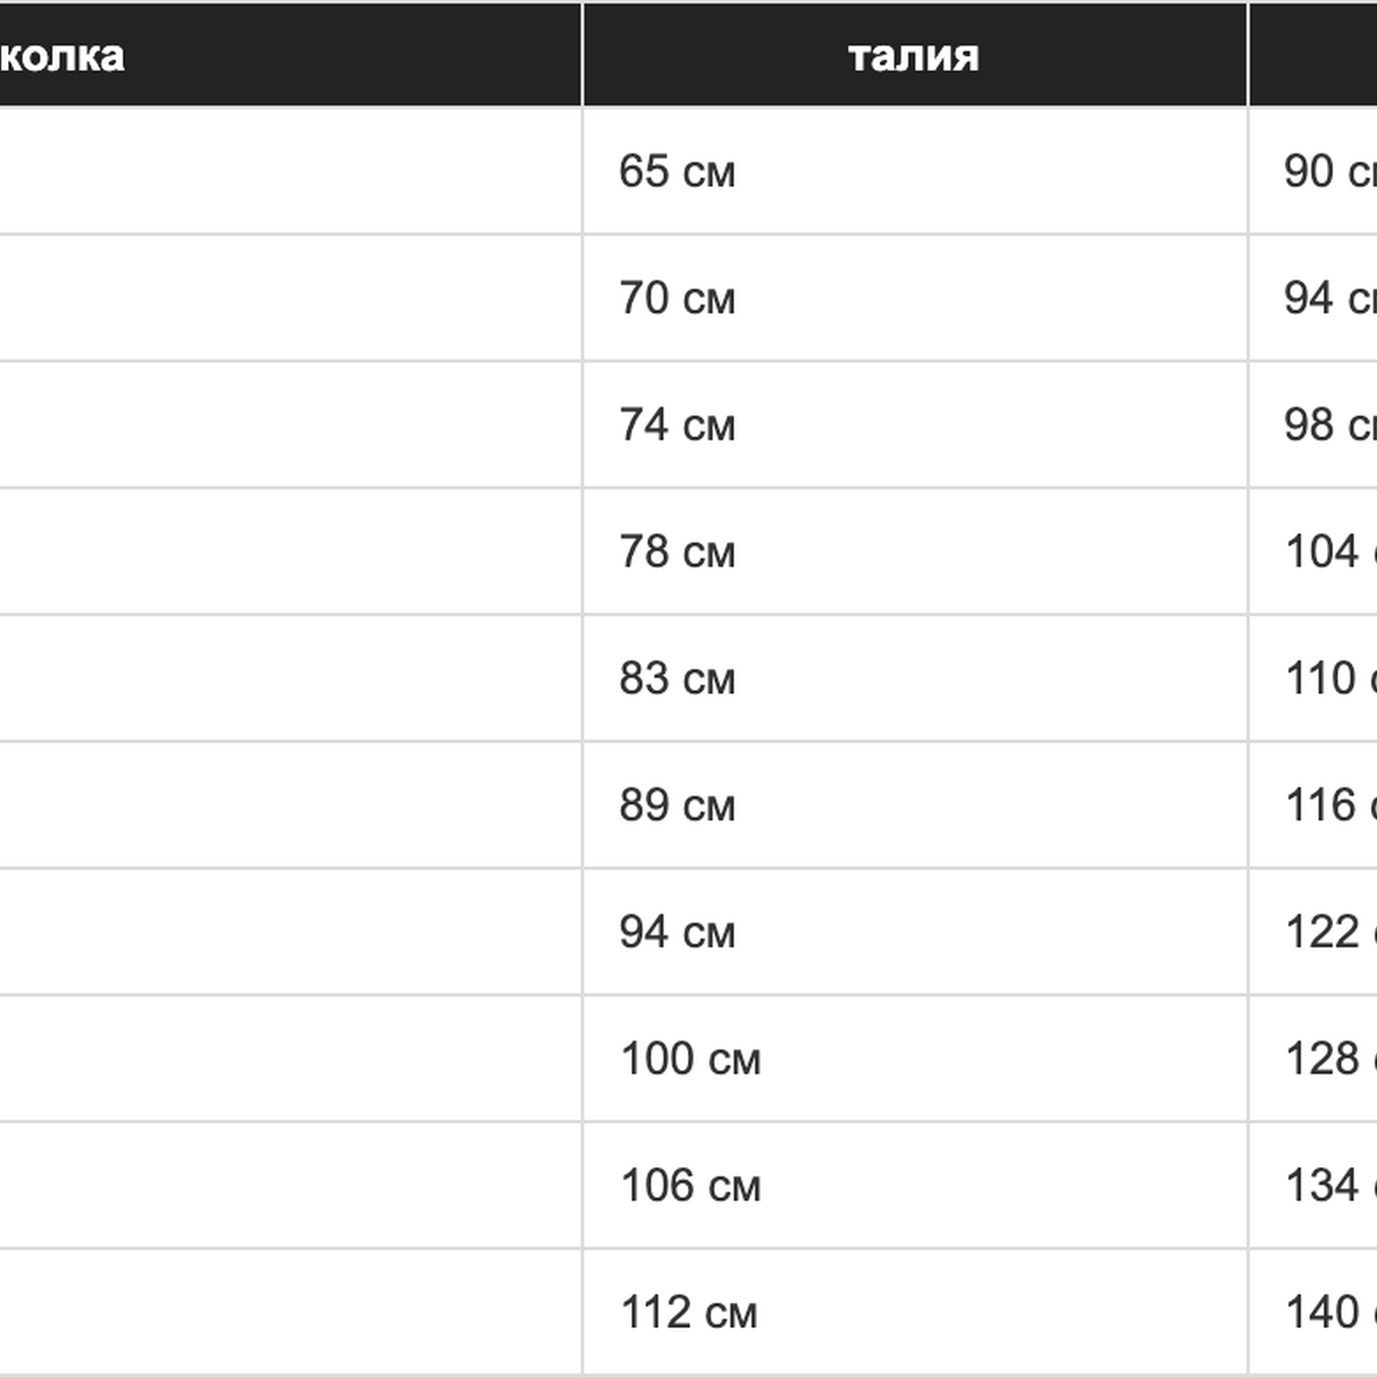Screen dimensions: 1377x1377
Task: Click the 106 см cell under талия
Action: [690, 1185]
